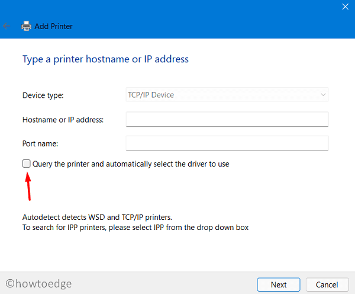Click the 'To search for IPP printers' text line

[135, 227]
